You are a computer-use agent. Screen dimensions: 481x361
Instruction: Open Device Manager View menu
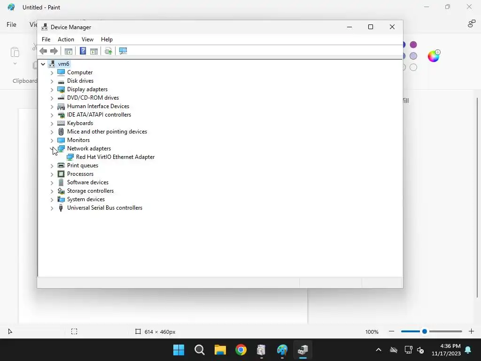87,39
